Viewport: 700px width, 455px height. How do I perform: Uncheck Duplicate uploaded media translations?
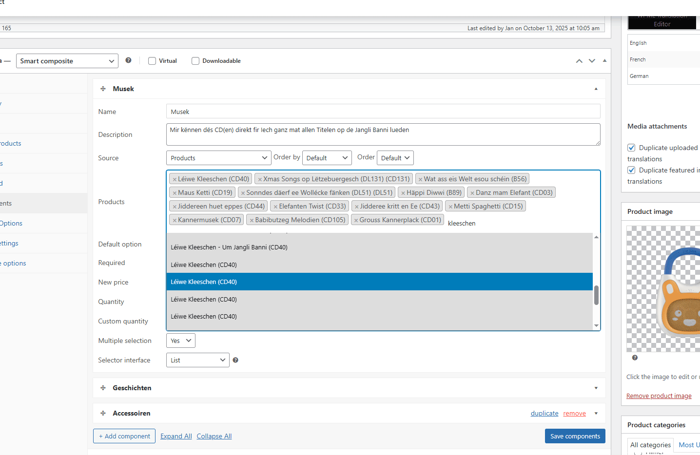point(631,148)
